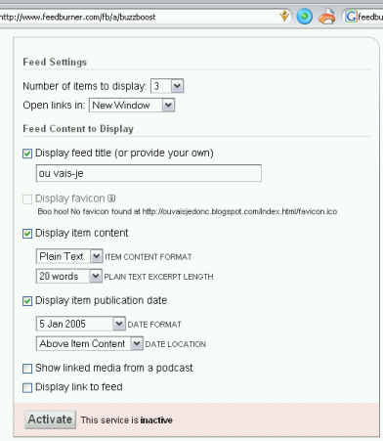This screenshot has height=441, width=383.
Task: Click the browser address bar URL
Action: 78,17
